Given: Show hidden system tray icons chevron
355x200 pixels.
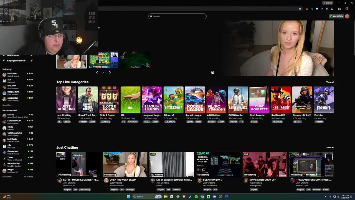Looking at the screenshot, I should coord(326,197).
